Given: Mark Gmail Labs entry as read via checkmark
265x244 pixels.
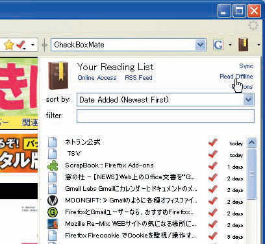Looking at the screenshot, I should (x=213, y=189).
